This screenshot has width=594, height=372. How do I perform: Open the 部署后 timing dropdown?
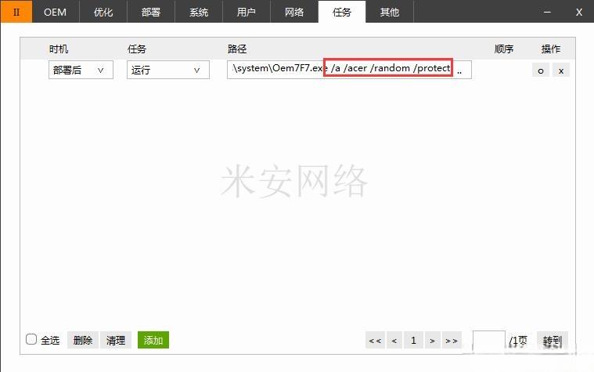point(81,70)
